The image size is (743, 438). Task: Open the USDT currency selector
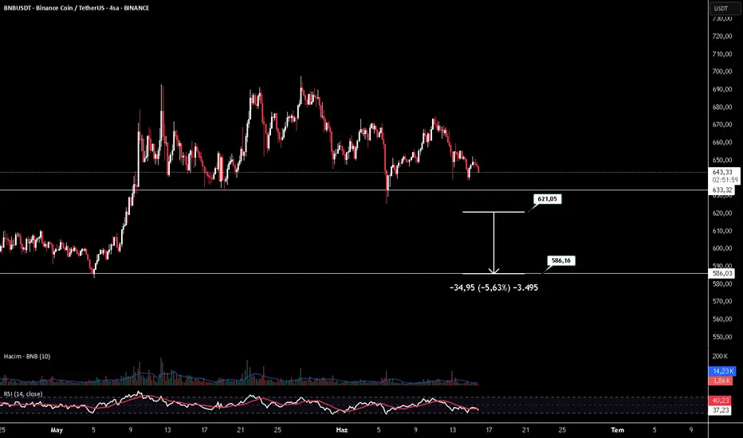point(723,8)
